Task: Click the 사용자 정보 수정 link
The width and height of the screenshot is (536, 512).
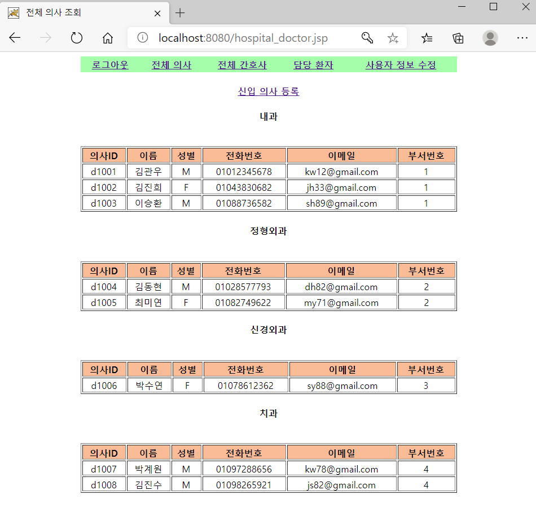Action: pos(400,64)
